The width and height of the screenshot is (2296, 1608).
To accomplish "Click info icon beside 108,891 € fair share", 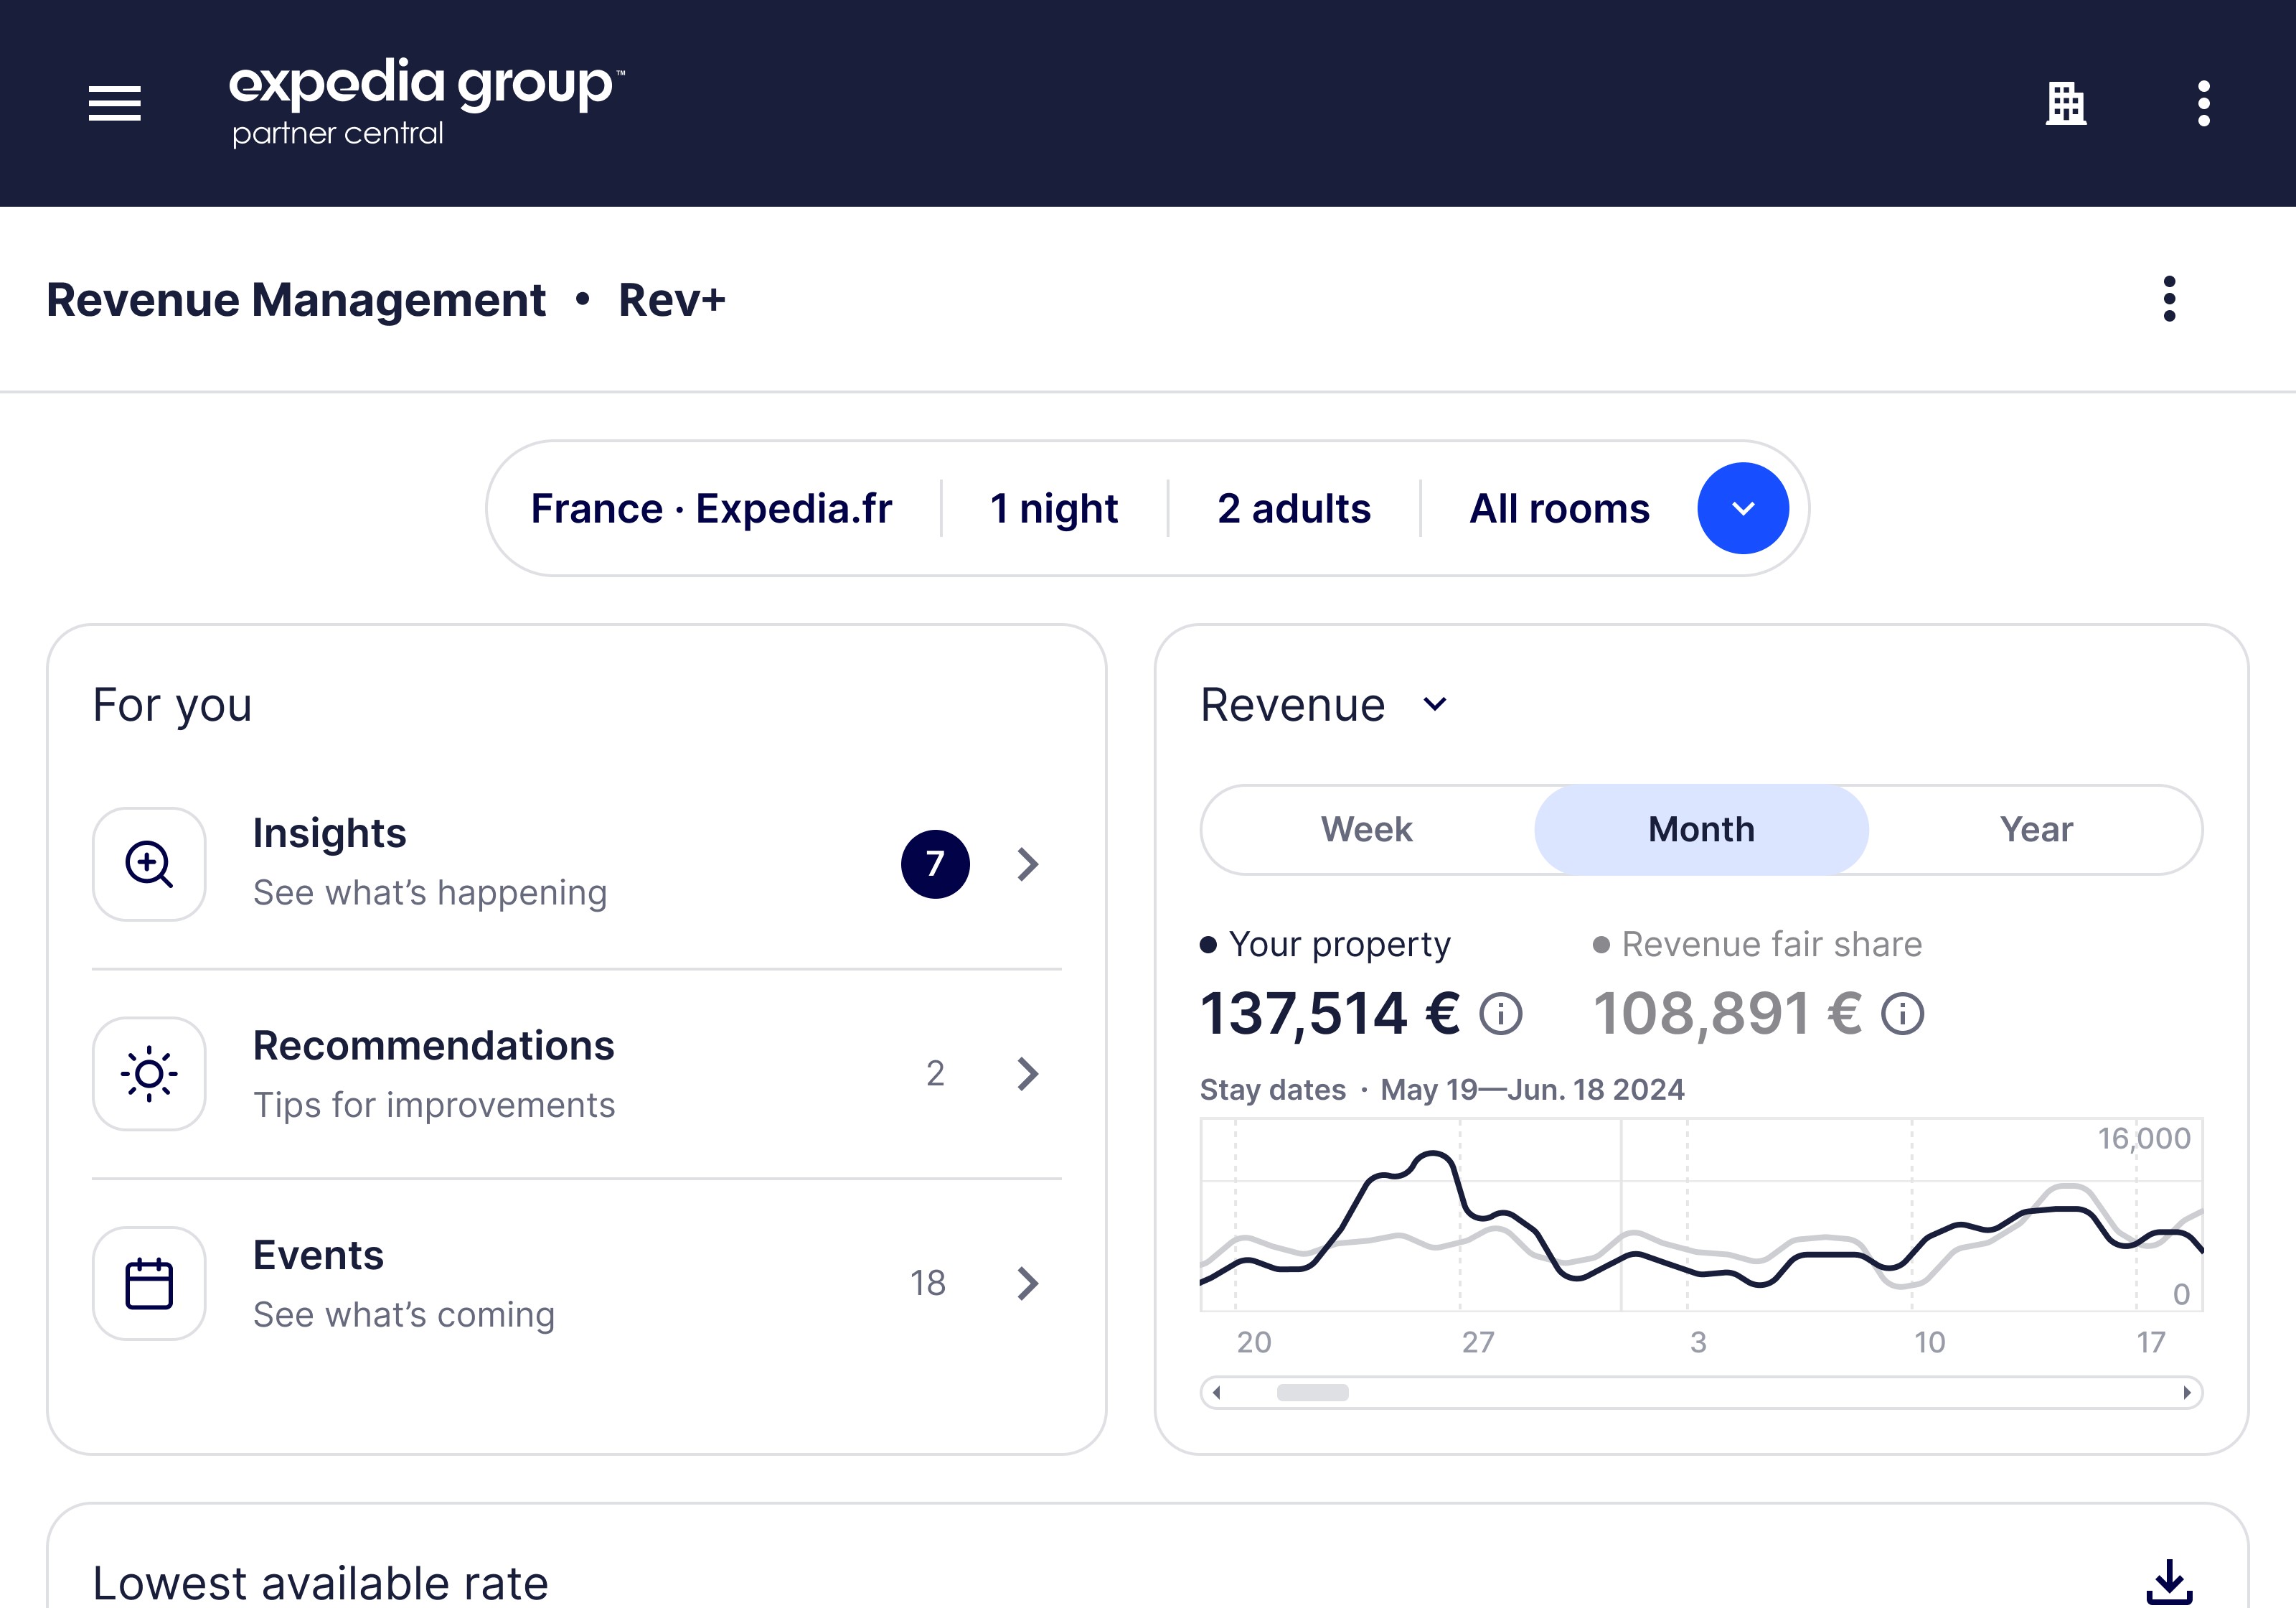I will pyautogui.click(x=1902, y=1014).
